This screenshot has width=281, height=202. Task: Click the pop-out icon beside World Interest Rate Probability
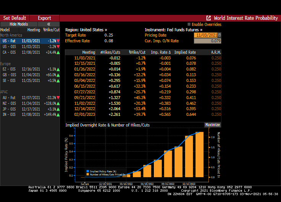coord(208,18)
